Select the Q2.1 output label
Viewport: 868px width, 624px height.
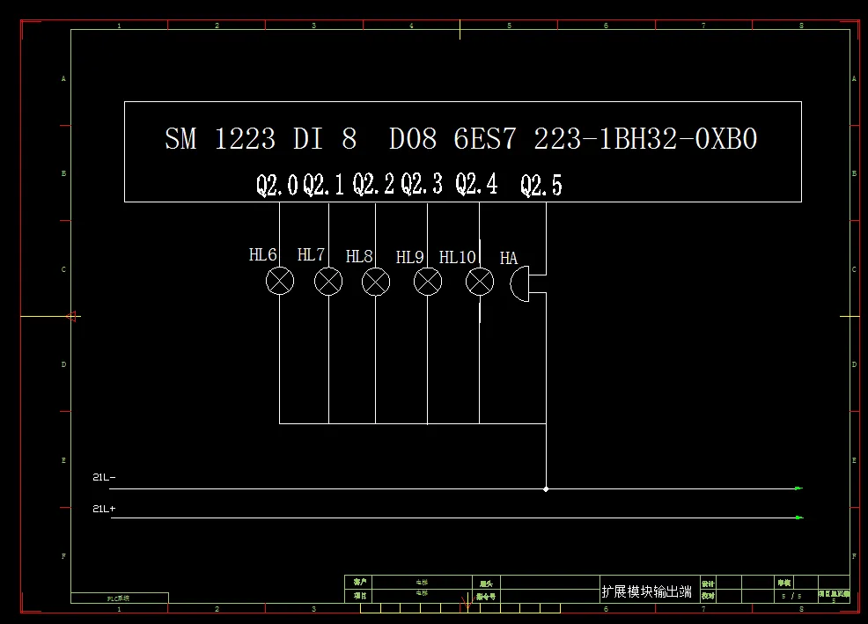(323, 184)
